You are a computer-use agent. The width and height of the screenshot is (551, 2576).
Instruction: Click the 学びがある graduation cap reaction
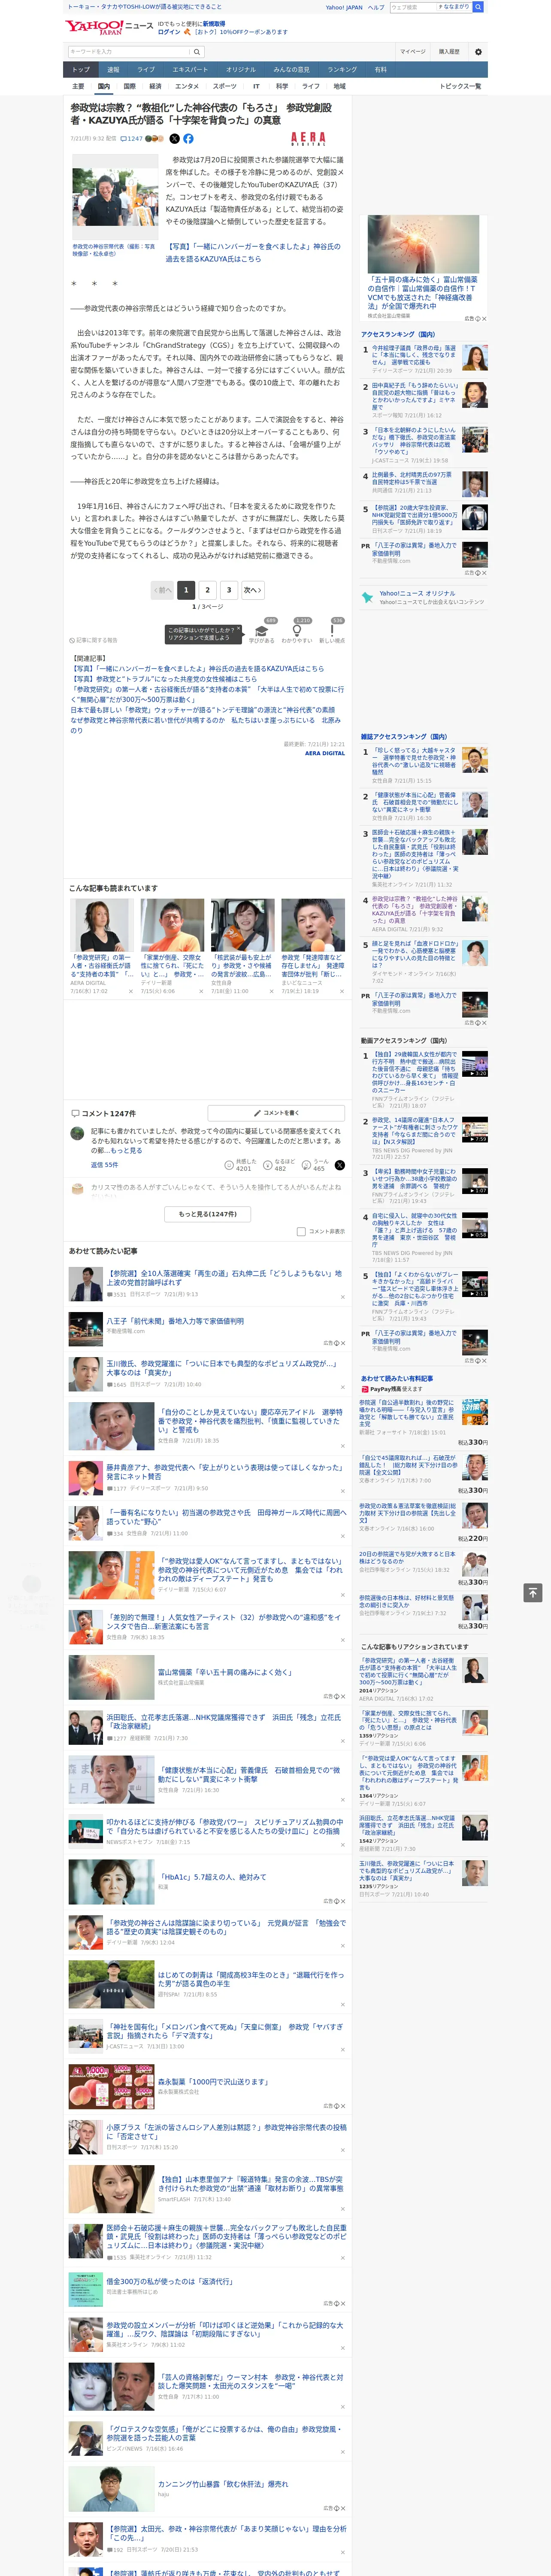[262, 632]
